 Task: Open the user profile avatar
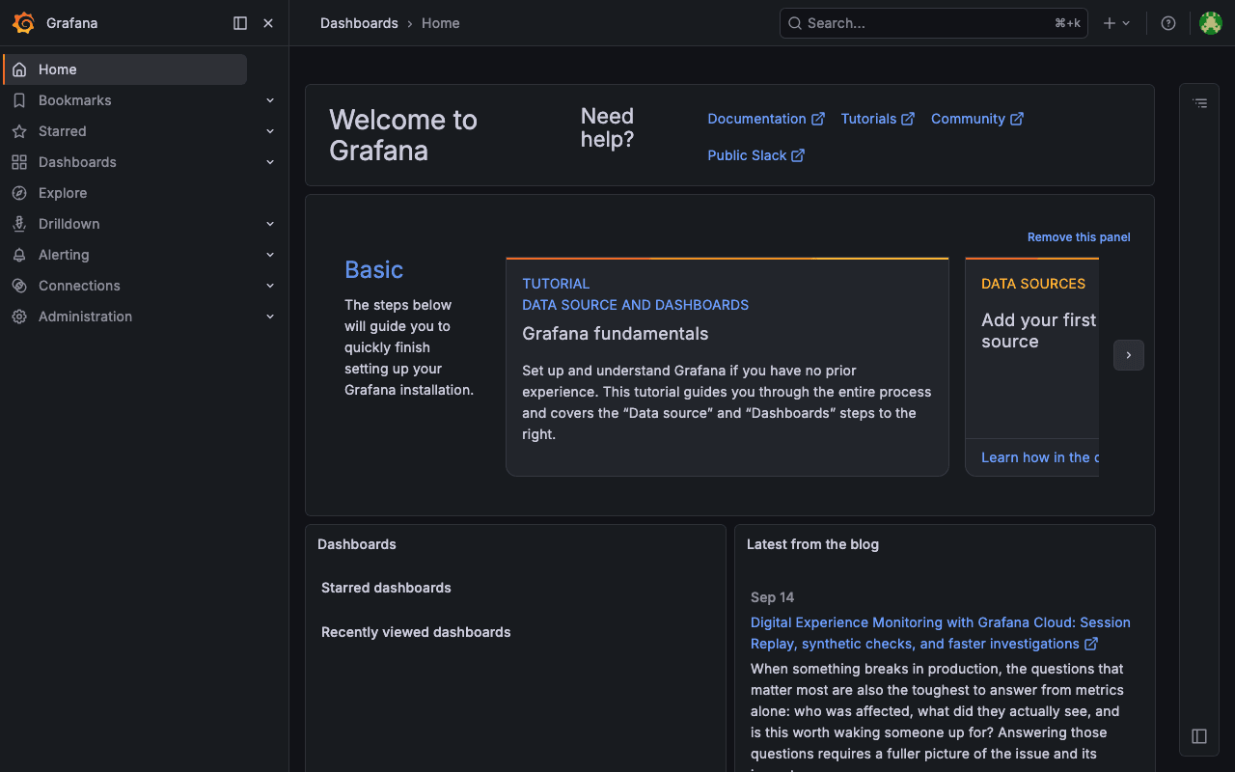click(x=1211, y=23)
